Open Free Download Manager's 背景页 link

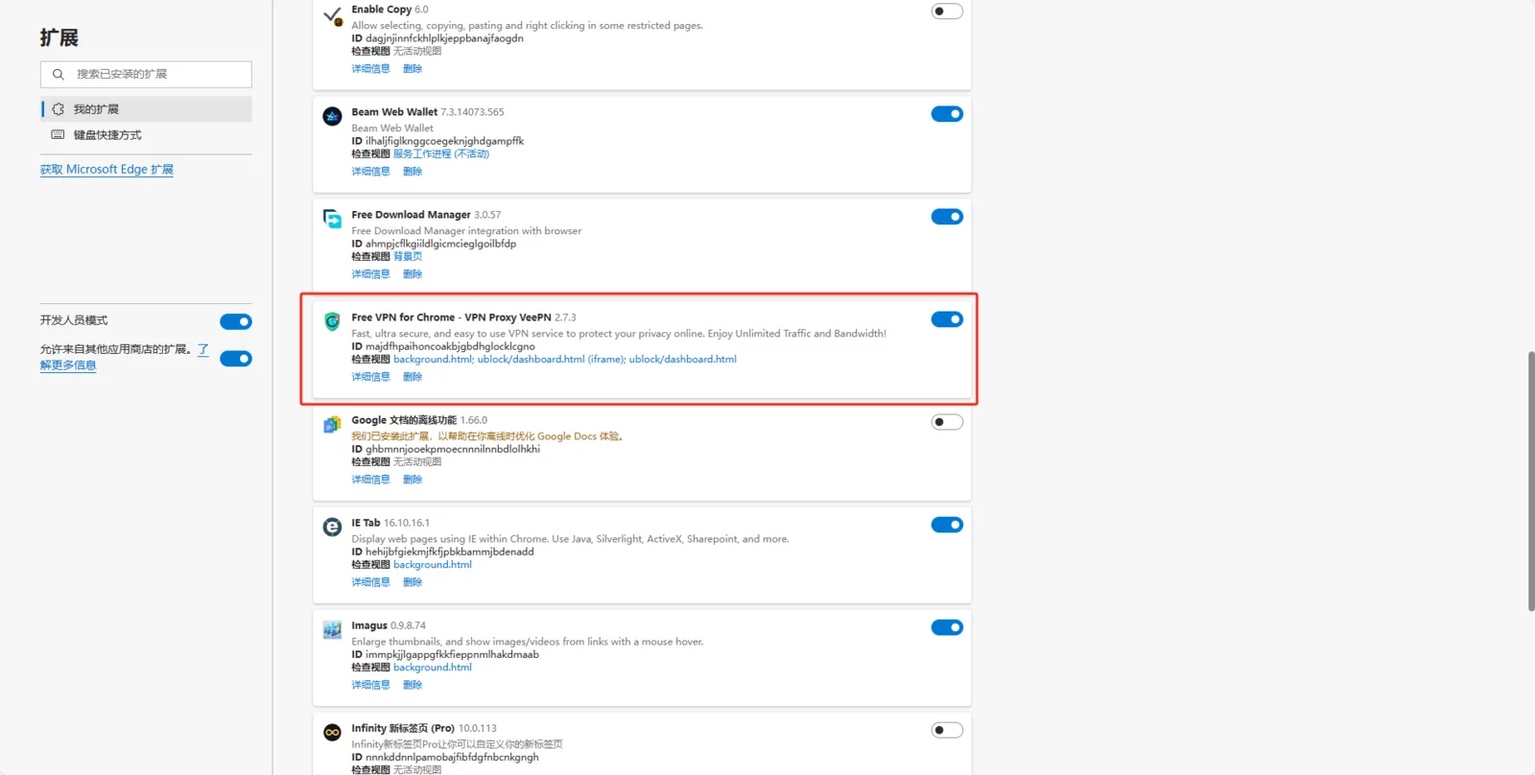click(x=408, y=257)
